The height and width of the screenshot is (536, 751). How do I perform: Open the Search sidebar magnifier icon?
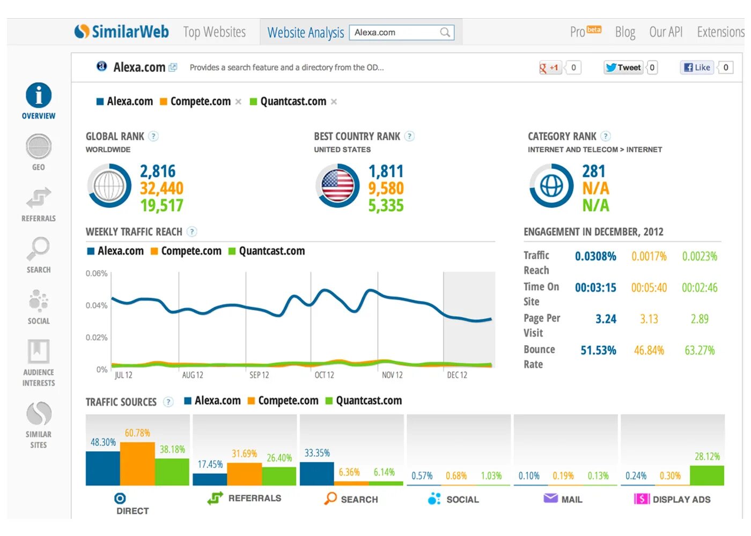coord(39,249)
